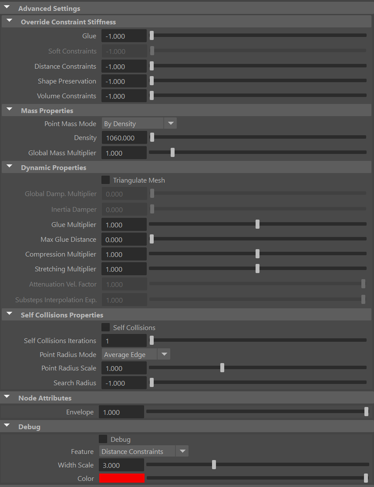374x487 pixels.
Task: Enable the Triangulate Mesh checkbox
Action: tap(105, 180)
